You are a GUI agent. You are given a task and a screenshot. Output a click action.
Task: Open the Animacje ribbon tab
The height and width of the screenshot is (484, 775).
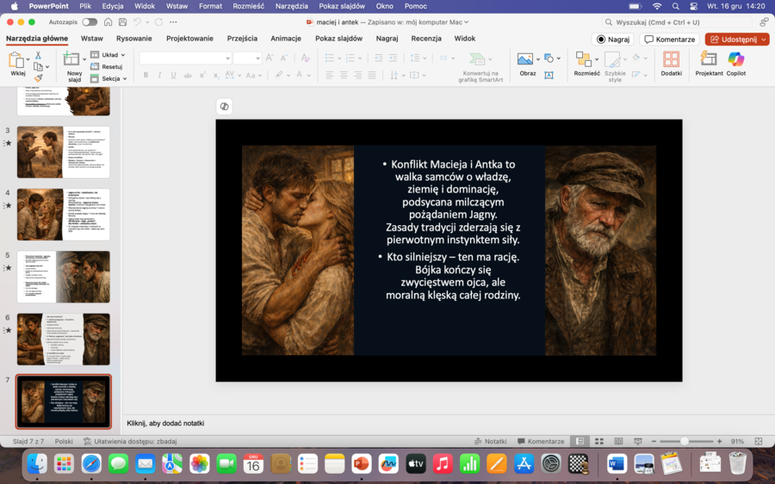286,39
